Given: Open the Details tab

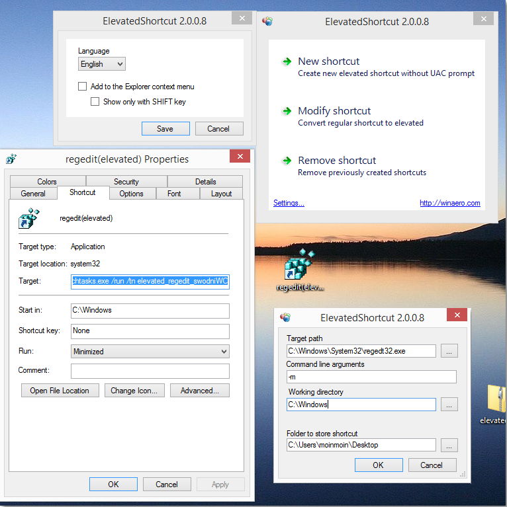Looking at the screenshot, I should [205, 181].
